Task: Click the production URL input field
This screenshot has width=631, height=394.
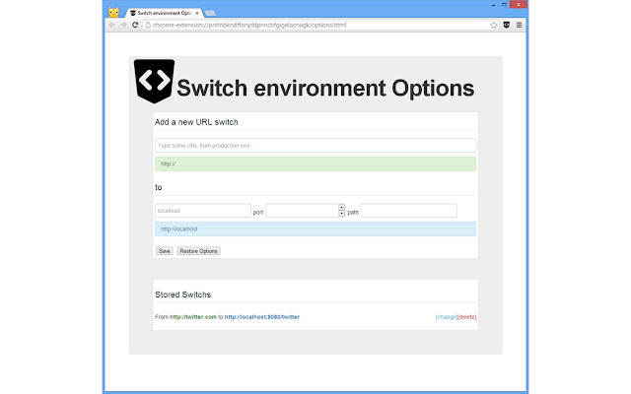Action: [315, 145]
